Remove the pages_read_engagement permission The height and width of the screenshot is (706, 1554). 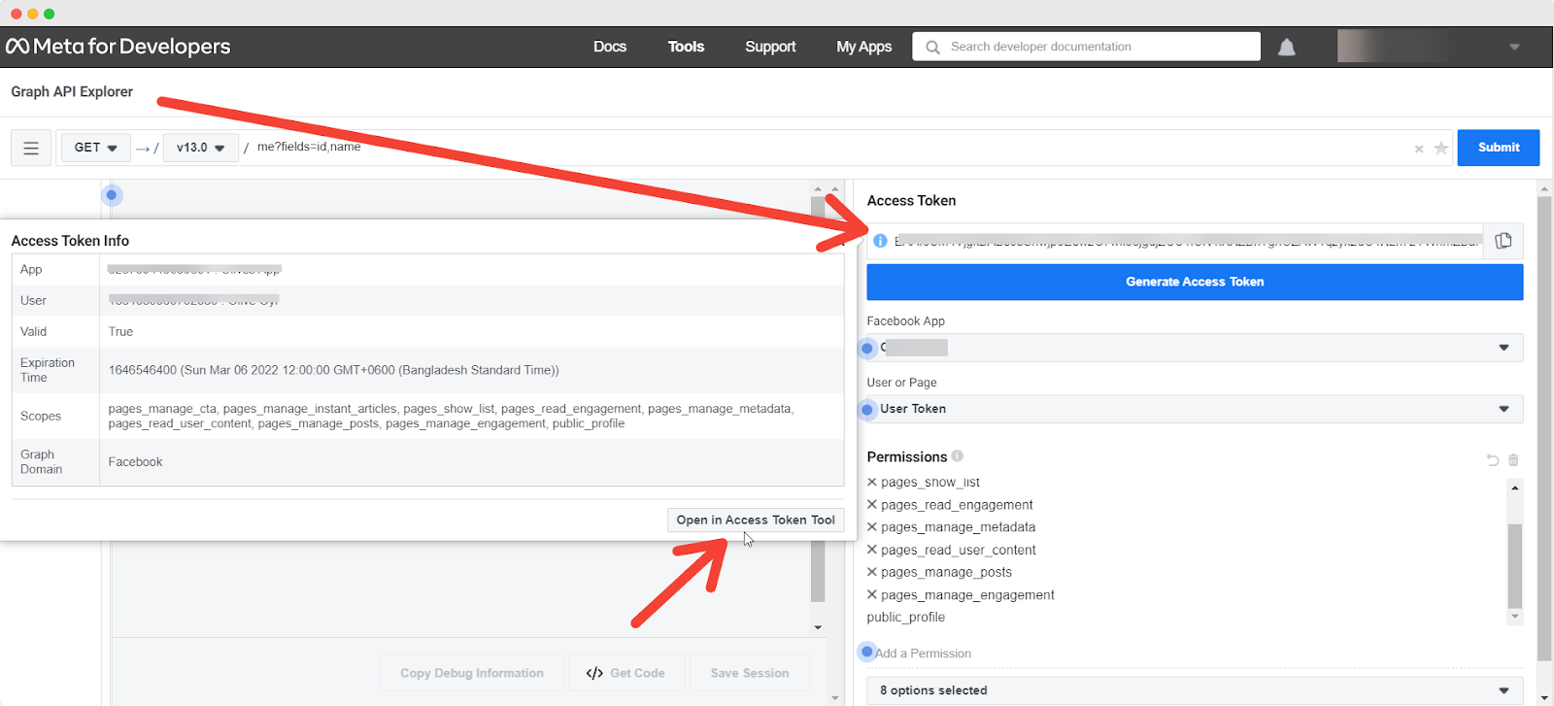point(872,504)
